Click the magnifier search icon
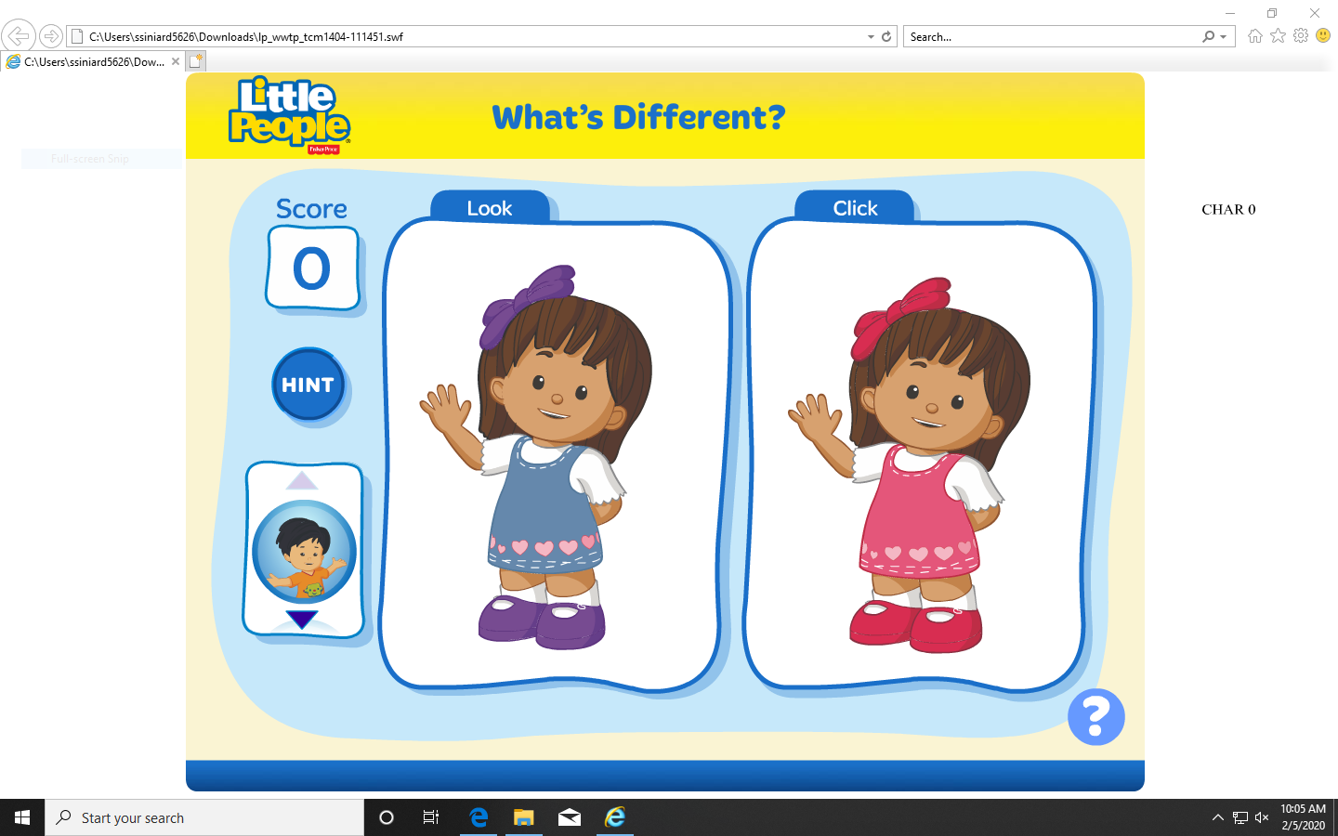Screen dimensions: 1338x836 [x=1208, y=36]
